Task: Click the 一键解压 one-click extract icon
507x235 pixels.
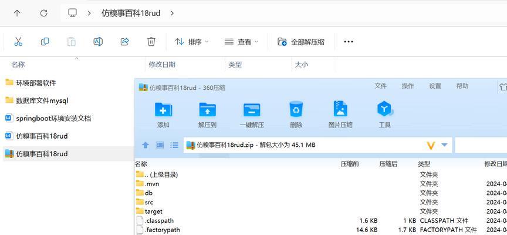Action: pyautogui.click(x=252, y=109)
